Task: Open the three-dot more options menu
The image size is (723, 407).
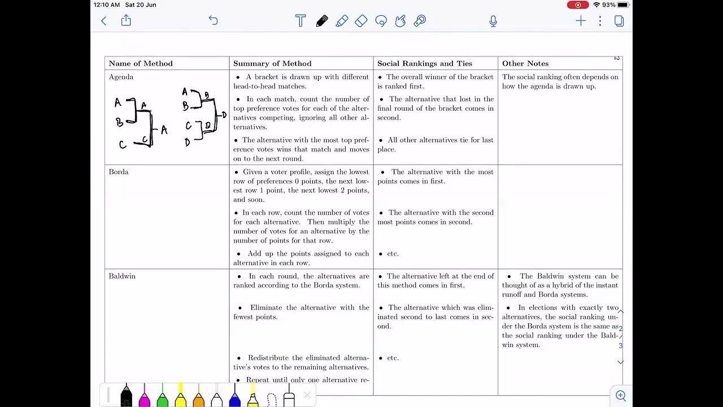Action: click(600, 21)
